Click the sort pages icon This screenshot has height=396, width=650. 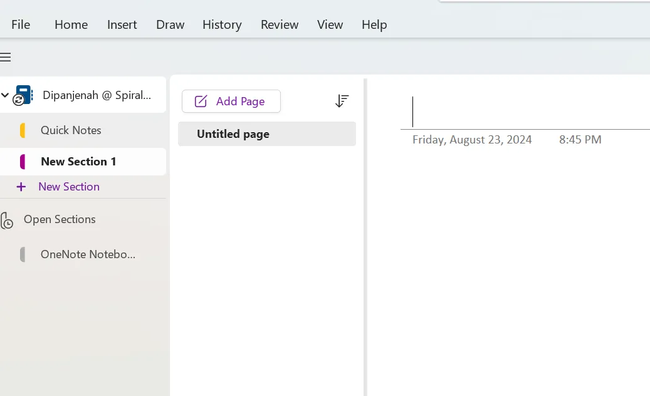(x=342, y=101)
